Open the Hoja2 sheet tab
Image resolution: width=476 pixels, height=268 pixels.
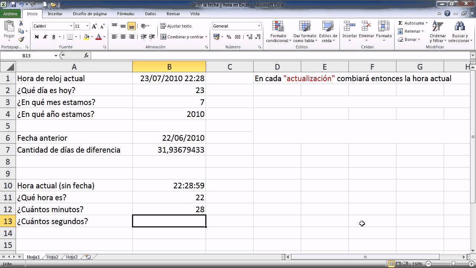click(52, 257)
